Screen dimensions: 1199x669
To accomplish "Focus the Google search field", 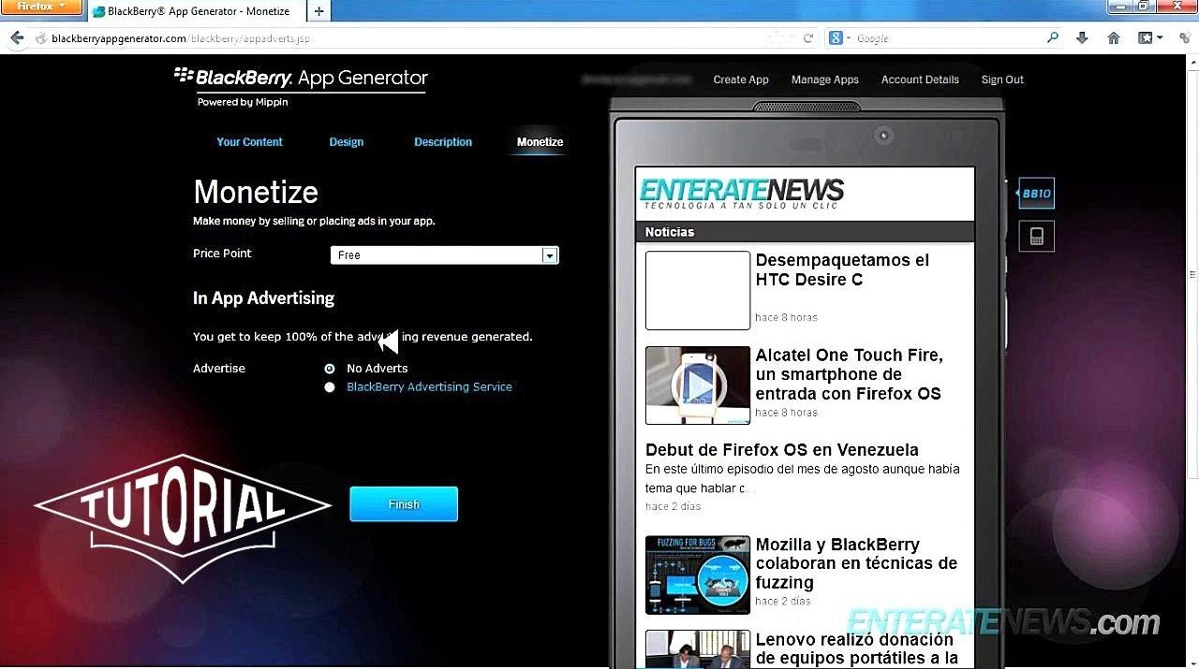I will 946,38.
